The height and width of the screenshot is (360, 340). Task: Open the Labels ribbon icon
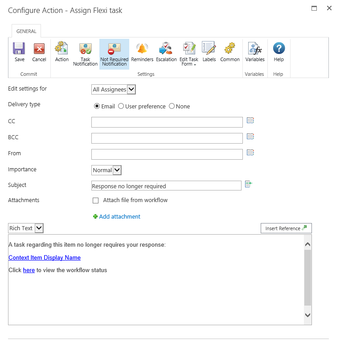pyautogui.click(x=209, y=49)
